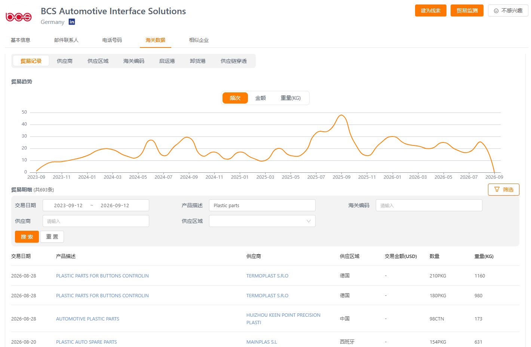531x347 pixels.
Task: Click the chart peak near 2025-09
Action: (341, 115)
